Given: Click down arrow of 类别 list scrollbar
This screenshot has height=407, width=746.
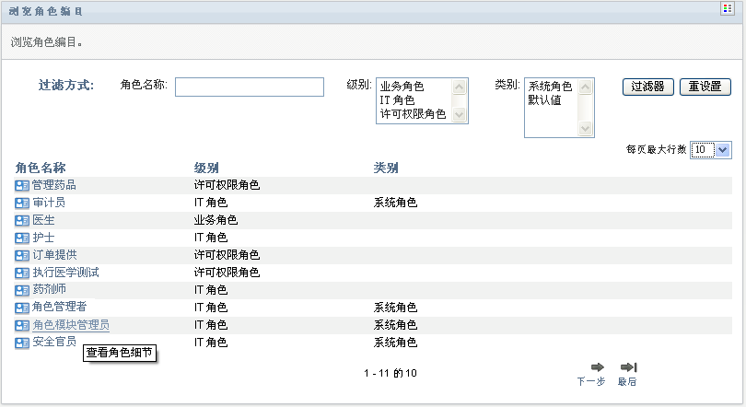Looking at the screenshot, I should coord(585,128).
